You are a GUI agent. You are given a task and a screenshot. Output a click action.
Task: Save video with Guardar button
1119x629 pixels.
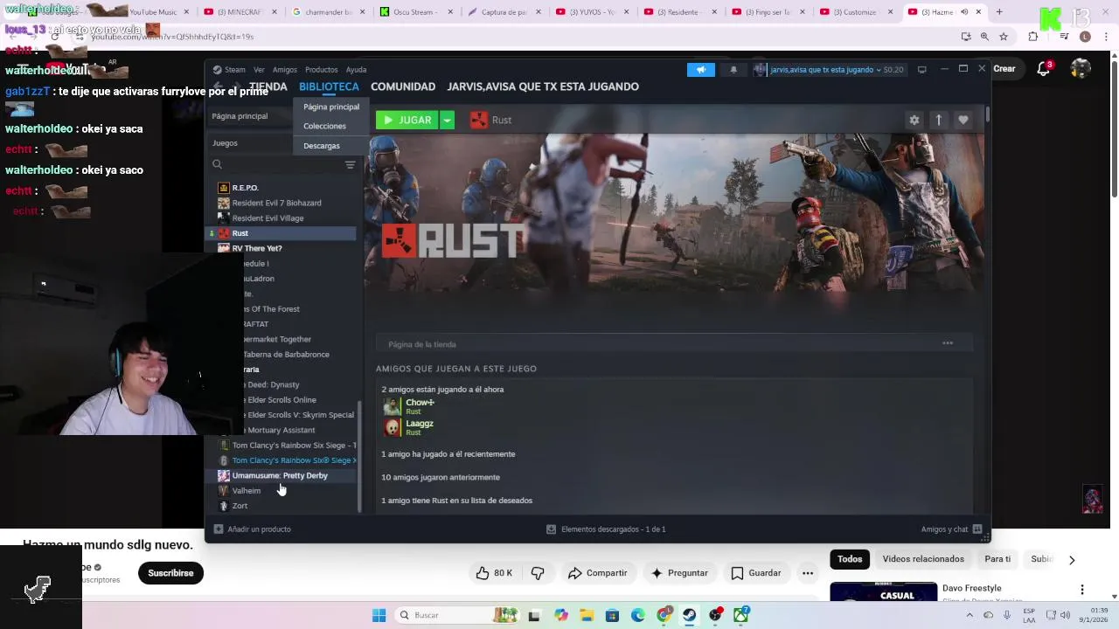(755, 573)
